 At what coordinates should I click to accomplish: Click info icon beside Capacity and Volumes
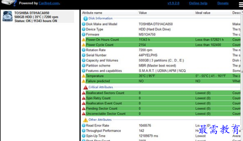coord(84,60)
